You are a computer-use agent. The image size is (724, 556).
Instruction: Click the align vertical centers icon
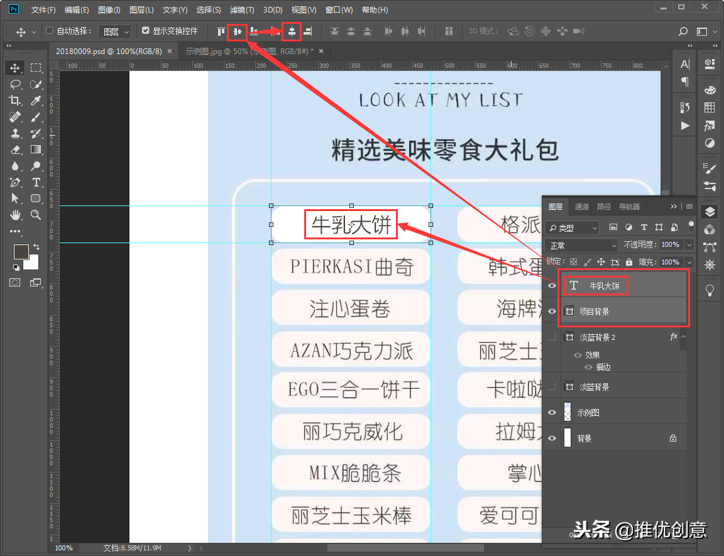238,31
